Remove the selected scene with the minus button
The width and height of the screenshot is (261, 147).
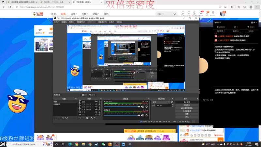coord(59,118)
